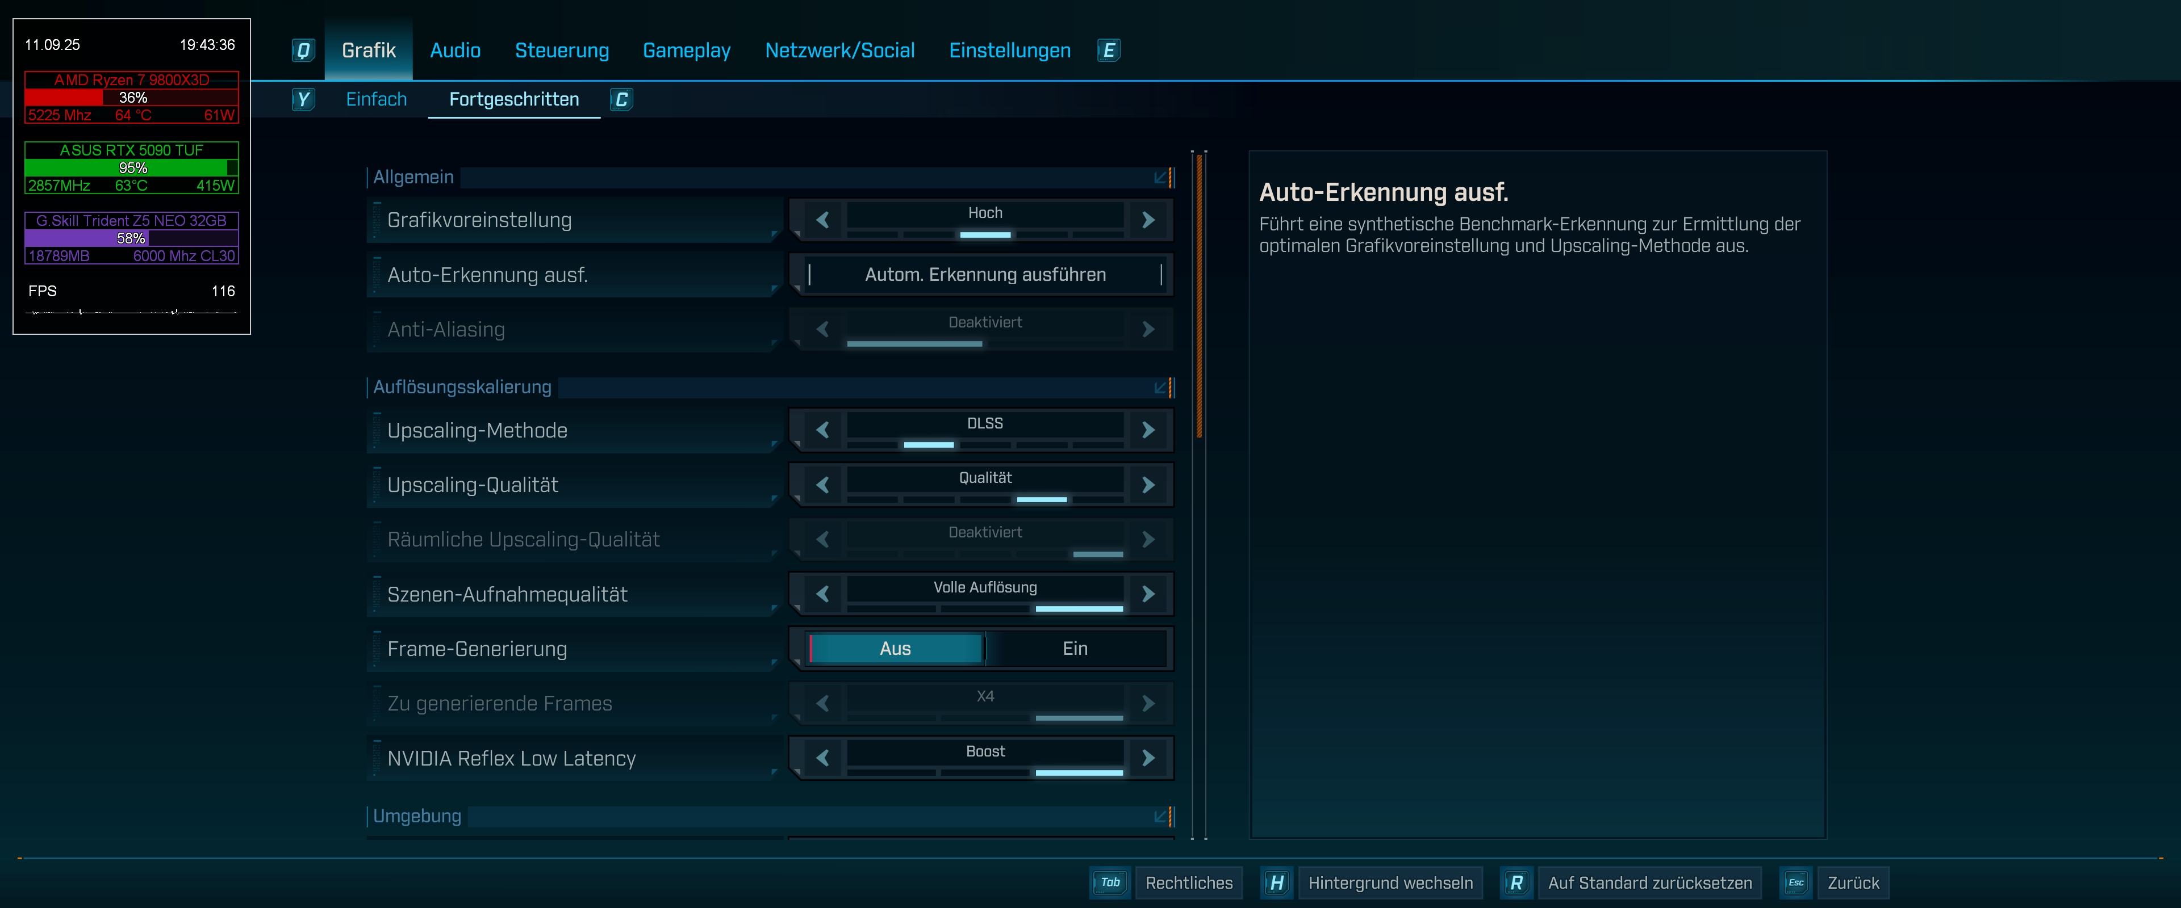
Task: Click the E key icon after Einstellungen
Action: (x=1108, y=51)
